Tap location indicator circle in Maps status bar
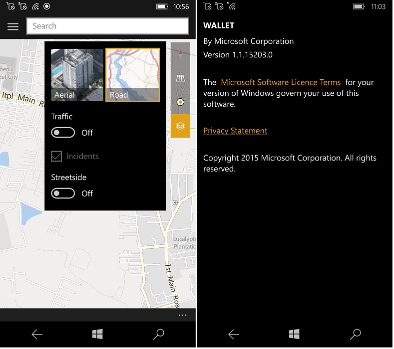 click(x=47, y=6)
